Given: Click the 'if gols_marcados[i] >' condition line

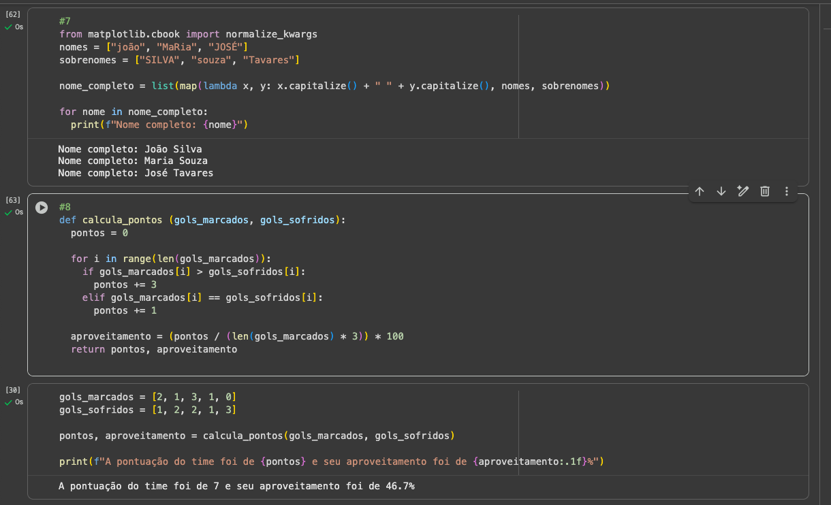Looking at the screenshot, I should [194, 272].
